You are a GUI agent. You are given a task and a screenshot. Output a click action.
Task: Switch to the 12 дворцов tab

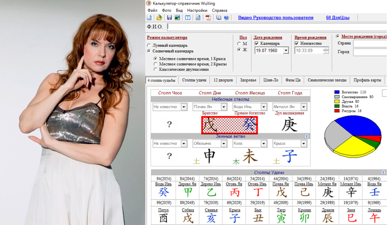[x=223, y=80]
